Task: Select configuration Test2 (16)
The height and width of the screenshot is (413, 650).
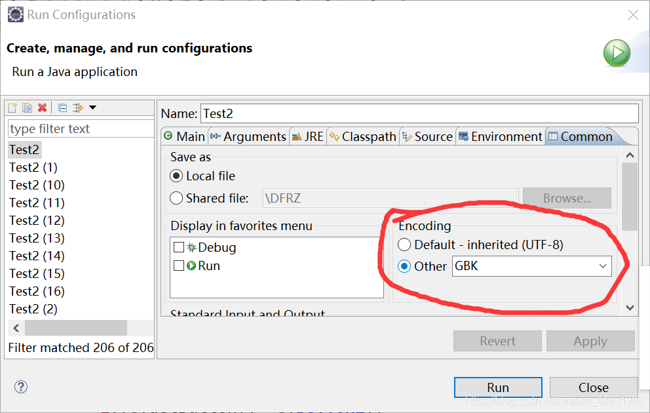Action: (x=37, y=292)
